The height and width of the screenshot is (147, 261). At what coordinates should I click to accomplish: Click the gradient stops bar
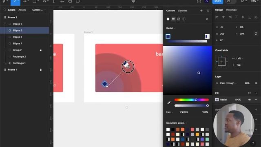click(x=188, y=41)
